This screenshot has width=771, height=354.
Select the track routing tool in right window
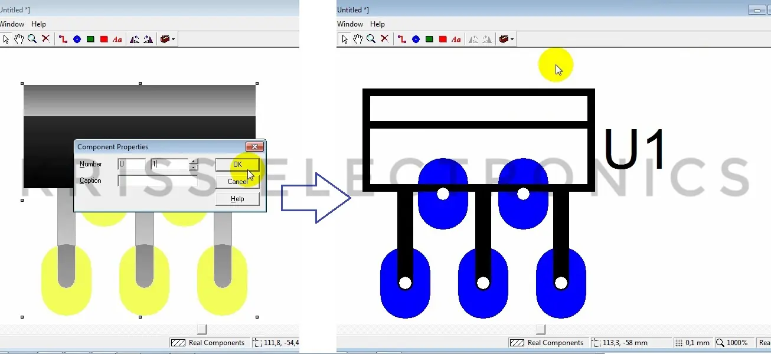point(402,39)
